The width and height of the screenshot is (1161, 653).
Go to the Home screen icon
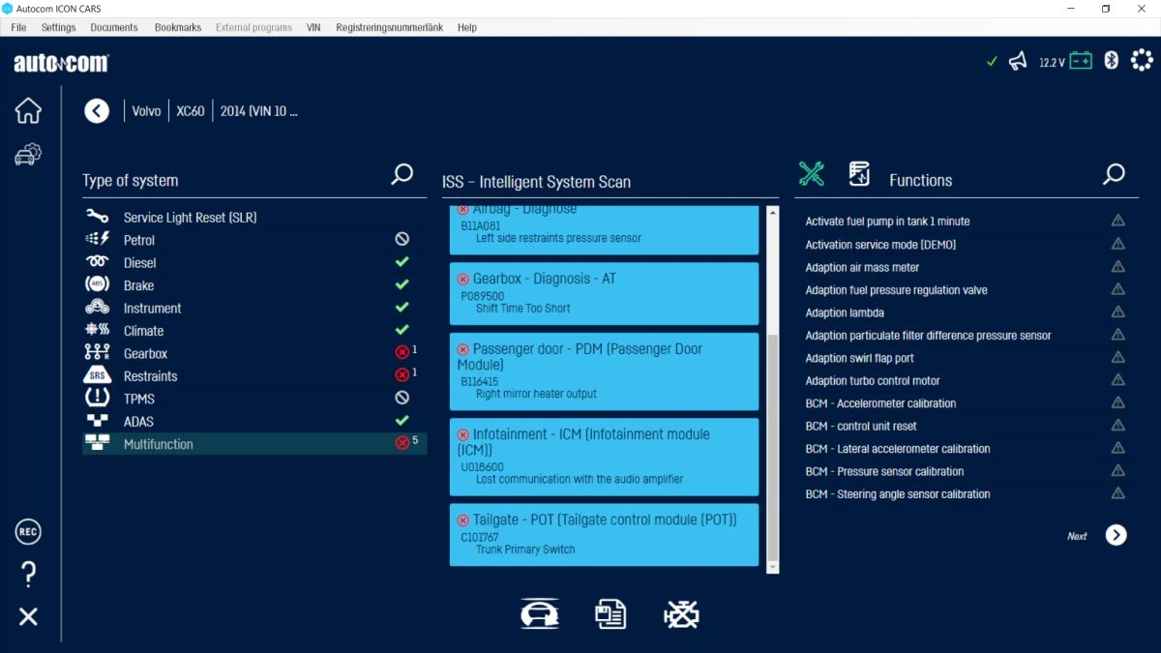(x=28, y=110)
